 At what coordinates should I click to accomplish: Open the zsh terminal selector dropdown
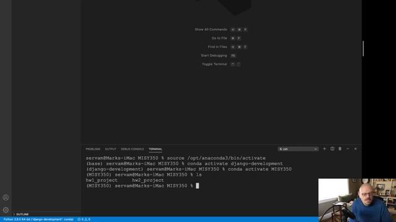[298, 149]
